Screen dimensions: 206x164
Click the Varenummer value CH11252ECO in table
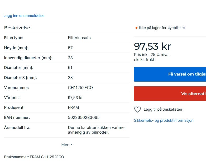(x=80, y=88)
